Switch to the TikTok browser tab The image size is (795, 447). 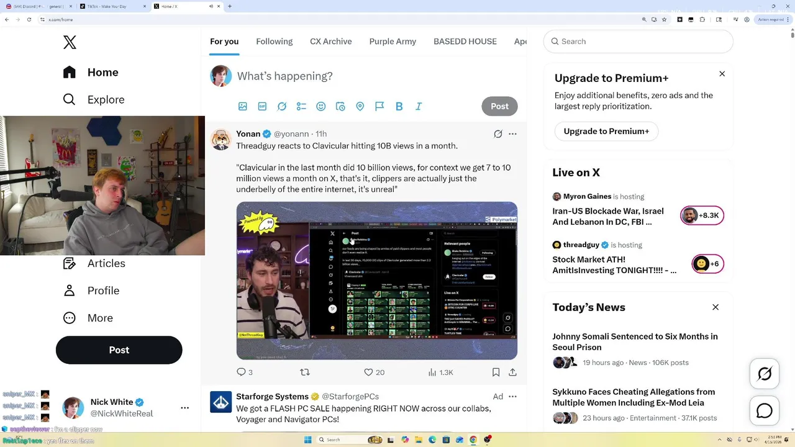tap(112, 6)
